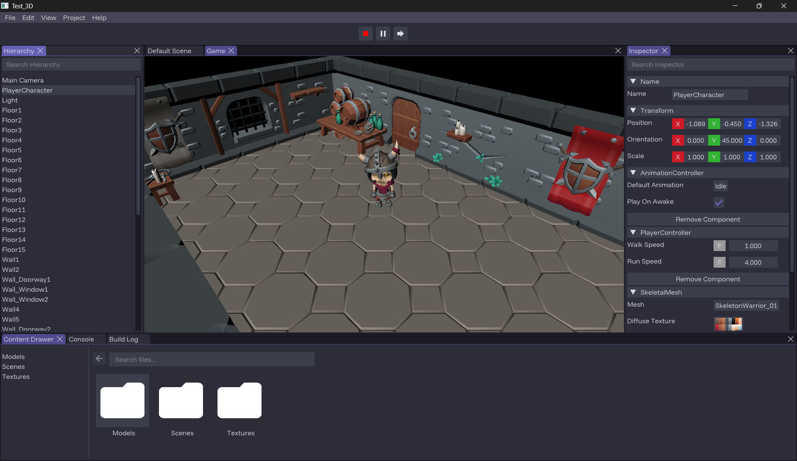797x461 pixels.
Task: Click the Y axis badge for Orientation
Action: click(x=714, y=140)
